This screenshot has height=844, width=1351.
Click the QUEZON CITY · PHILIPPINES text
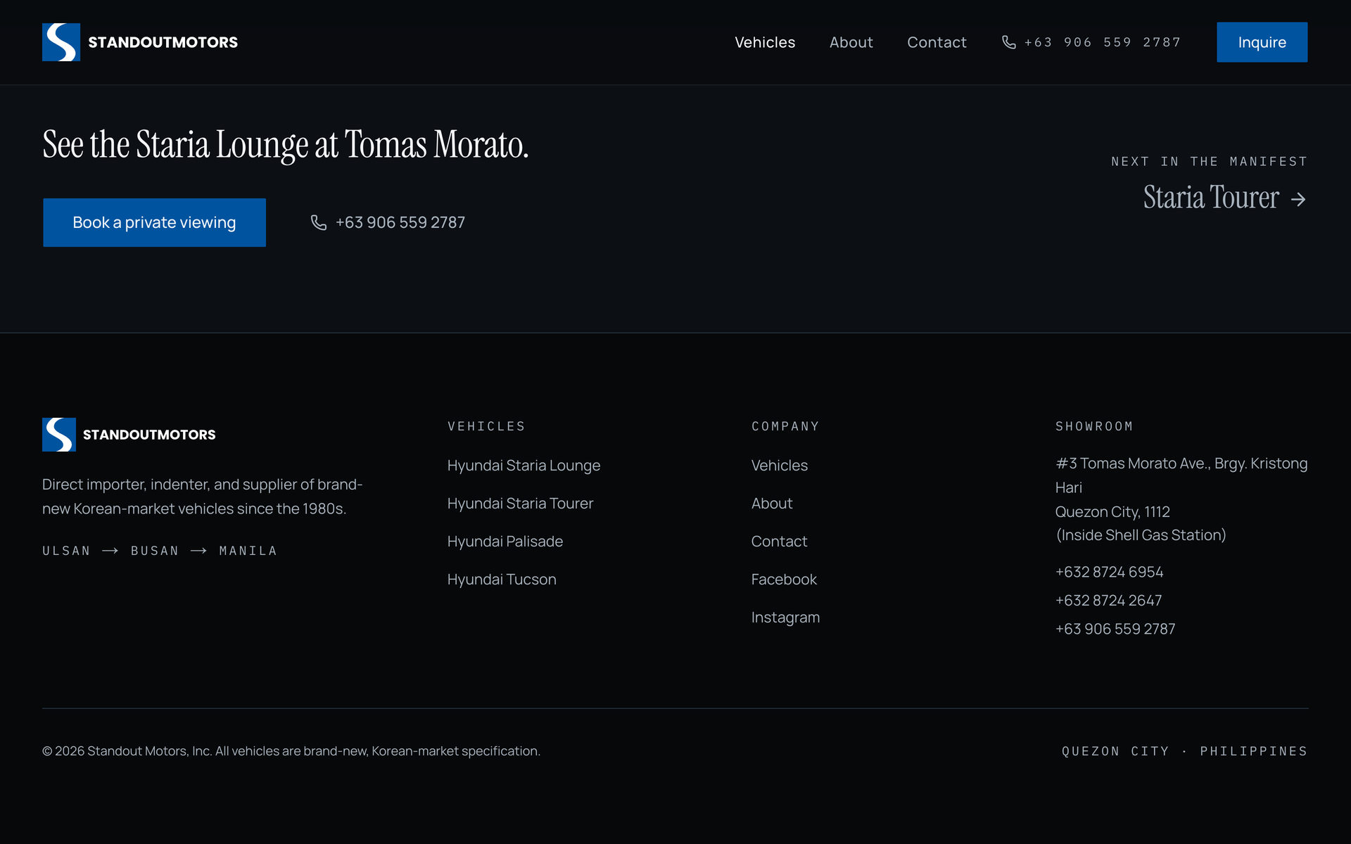coord(1184,751)
